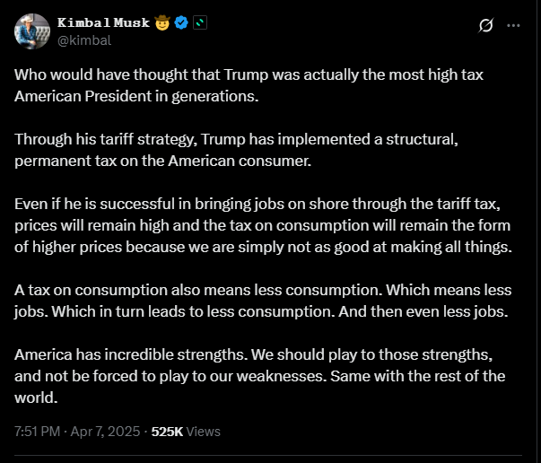Click the 525K view count number
Viewport: 541px width, 463px height.
click(x=167, y=432)
